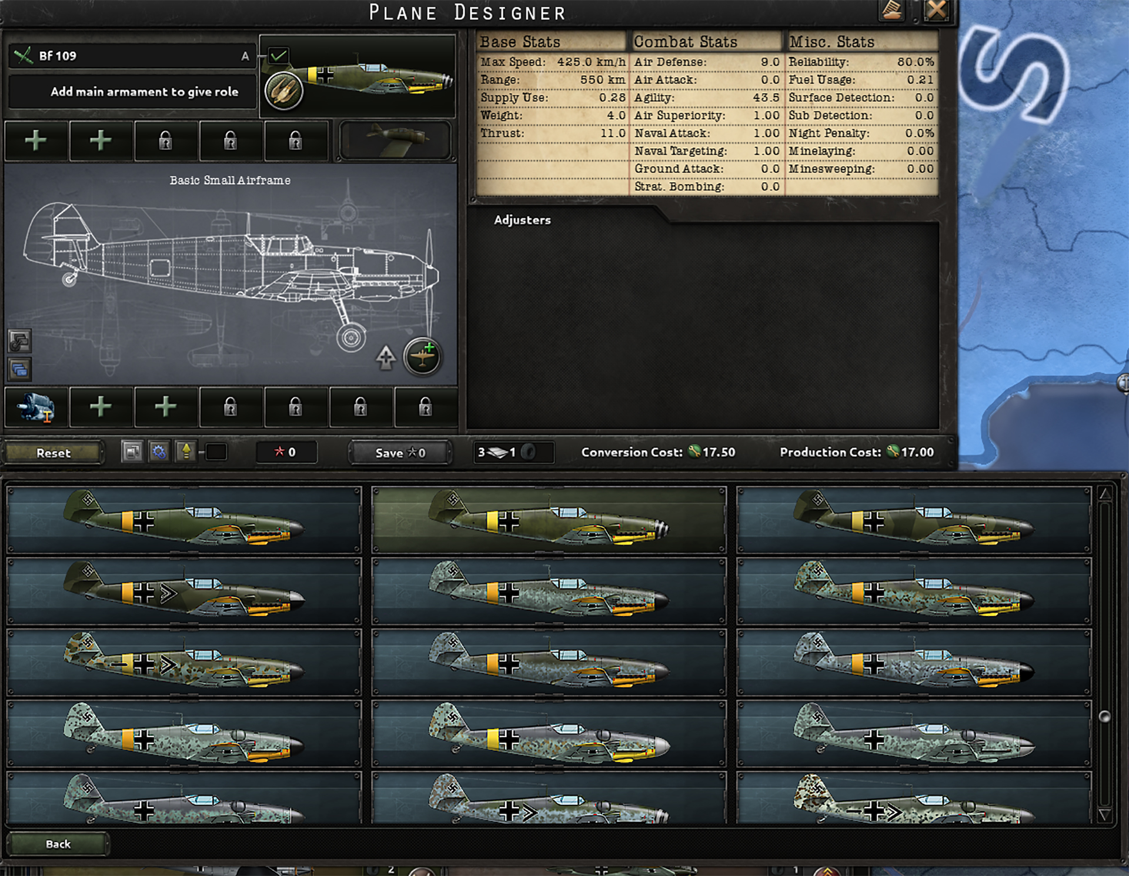Select the Misc. Stats header
The width and height of the screenshot is (1129, 876).
(x=863, y=42)
